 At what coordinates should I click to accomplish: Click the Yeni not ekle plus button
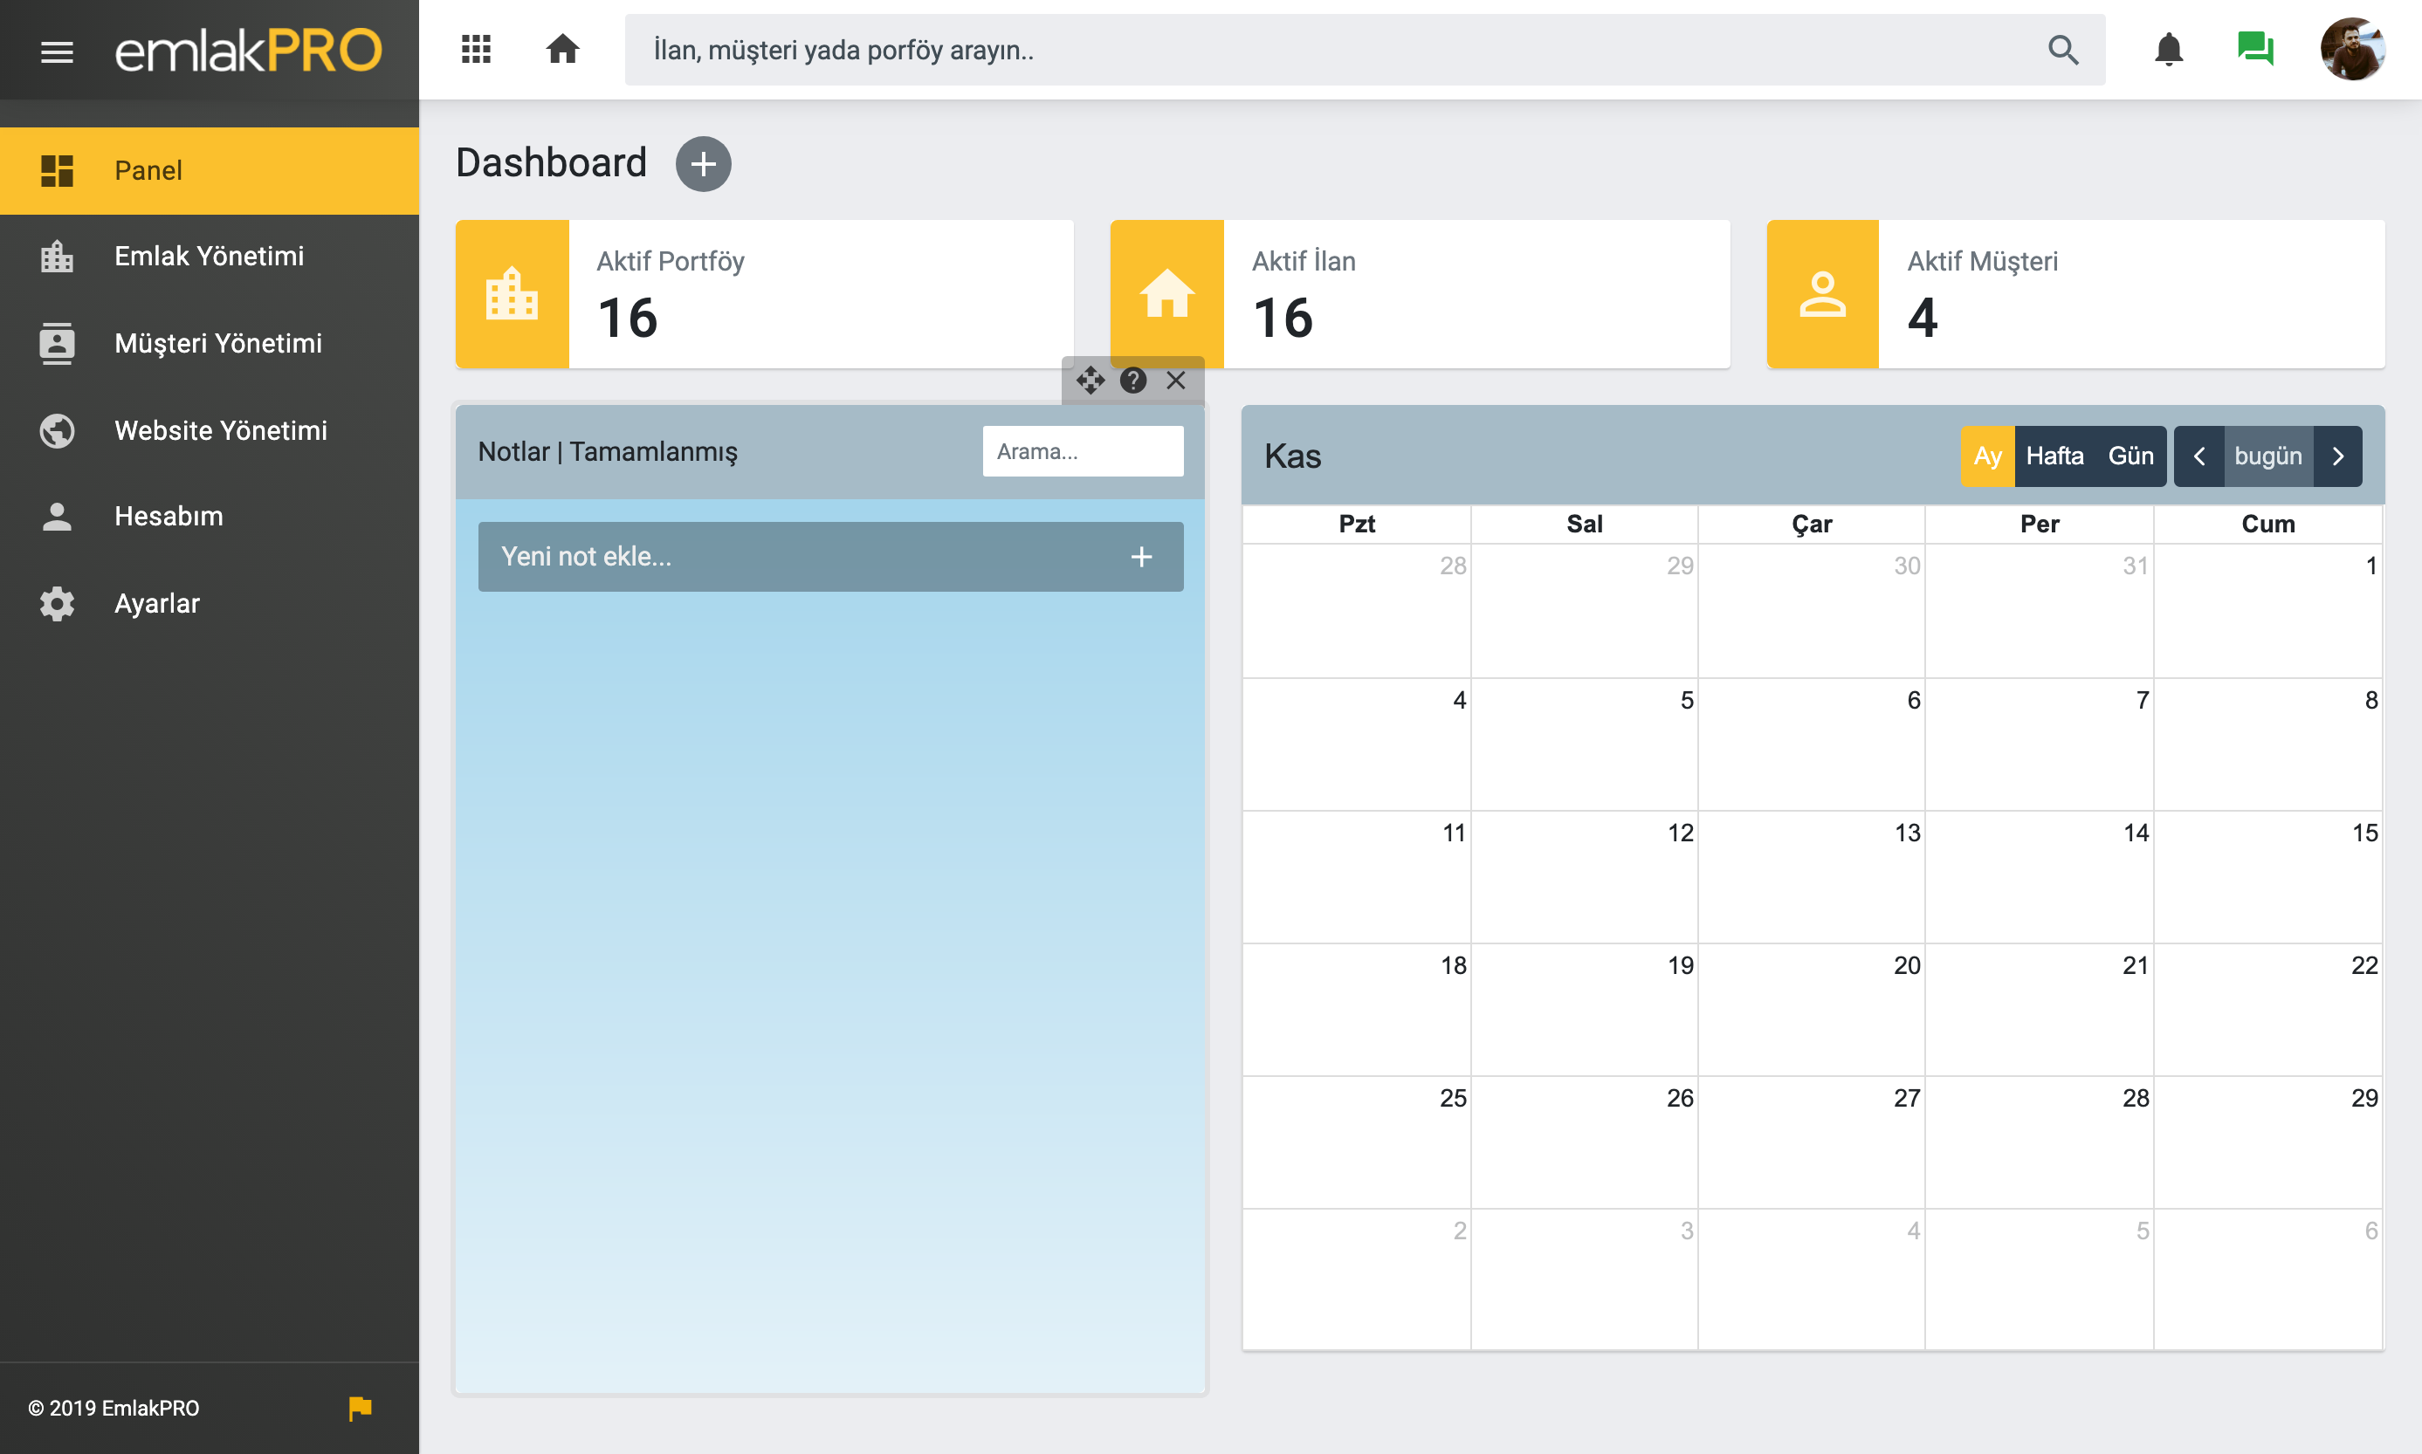pyautogui.click(x=1141, y=557)
